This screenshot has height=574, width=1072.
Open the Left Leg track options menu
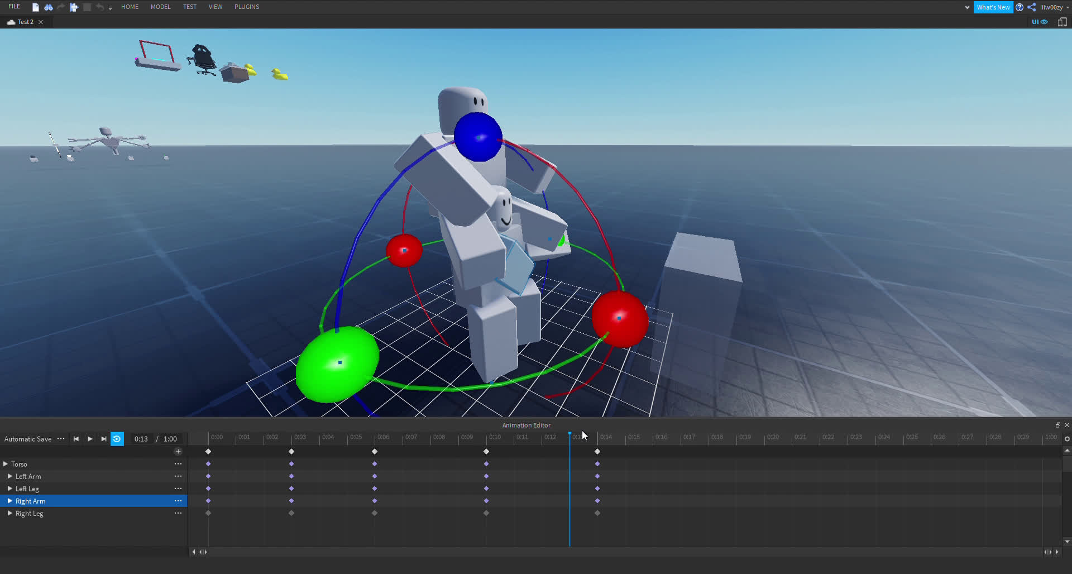(x=178, y=489)
